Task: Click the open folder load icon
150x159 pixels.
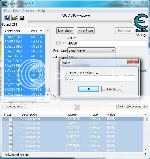Action: (14, 18)
